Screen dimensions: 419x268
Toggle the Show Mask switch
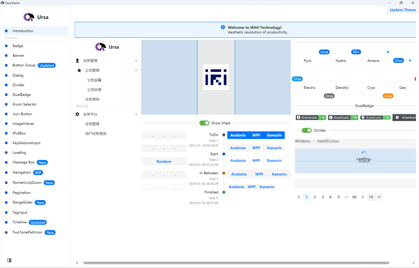[204, 123]
